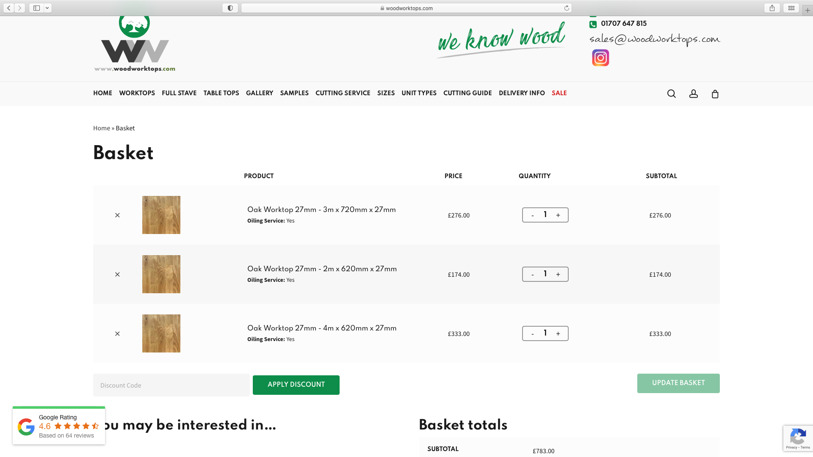This screenshot has height=457, width=813.
Task: Open Oak Worktop 3m x 720mm product link
Action: [321, 209]
